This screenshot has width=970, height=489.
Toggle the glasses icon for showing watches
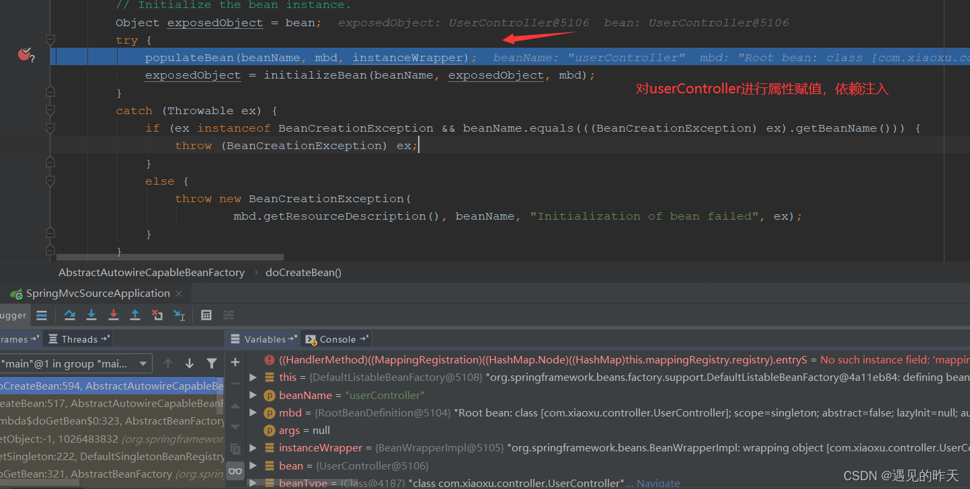235,471
